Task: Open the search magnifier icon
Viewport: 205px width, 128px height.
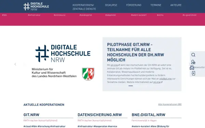Action: (193, 55)
